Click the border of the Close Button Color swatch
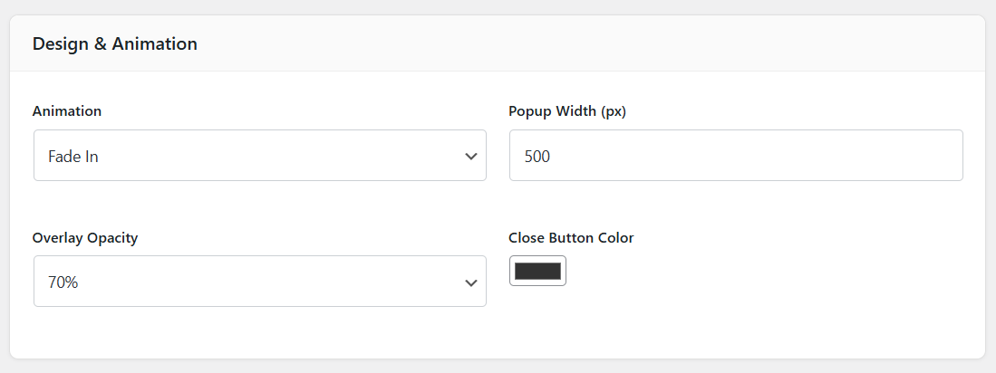 [510, 271]
